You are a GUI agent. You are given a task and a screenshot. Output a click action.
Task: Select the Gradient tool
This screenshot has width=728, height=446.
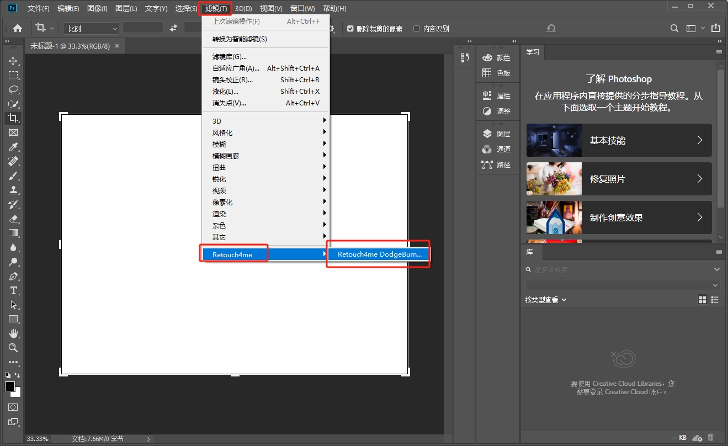click(13, 233)
